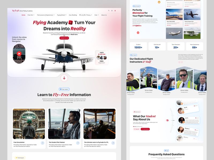Click 'Frequently Asked Questions' heading

[166, 154]
